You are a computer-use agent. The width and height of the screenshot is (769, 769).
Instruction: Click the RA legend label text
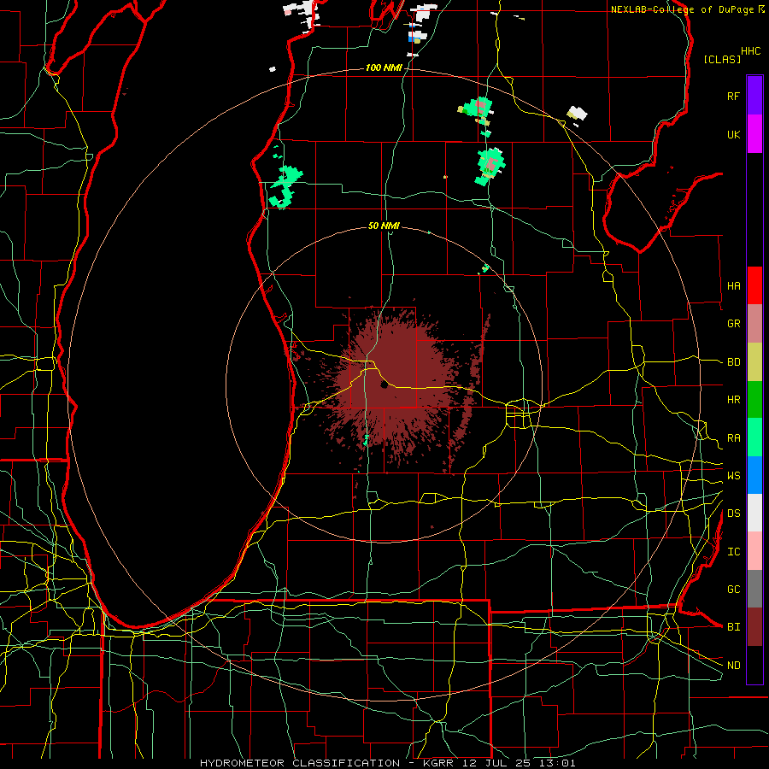(733, 438)
